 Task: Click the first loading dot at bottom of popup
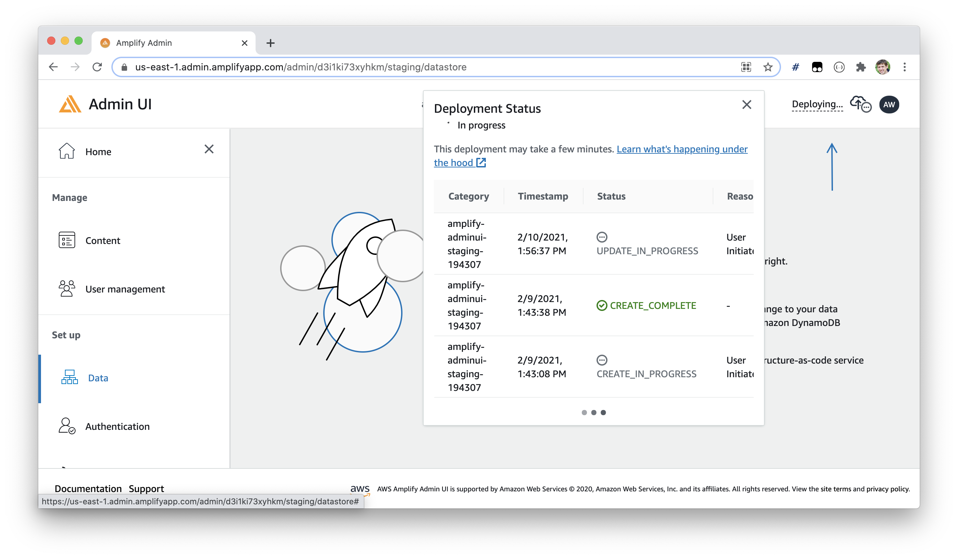coord(584,413)
